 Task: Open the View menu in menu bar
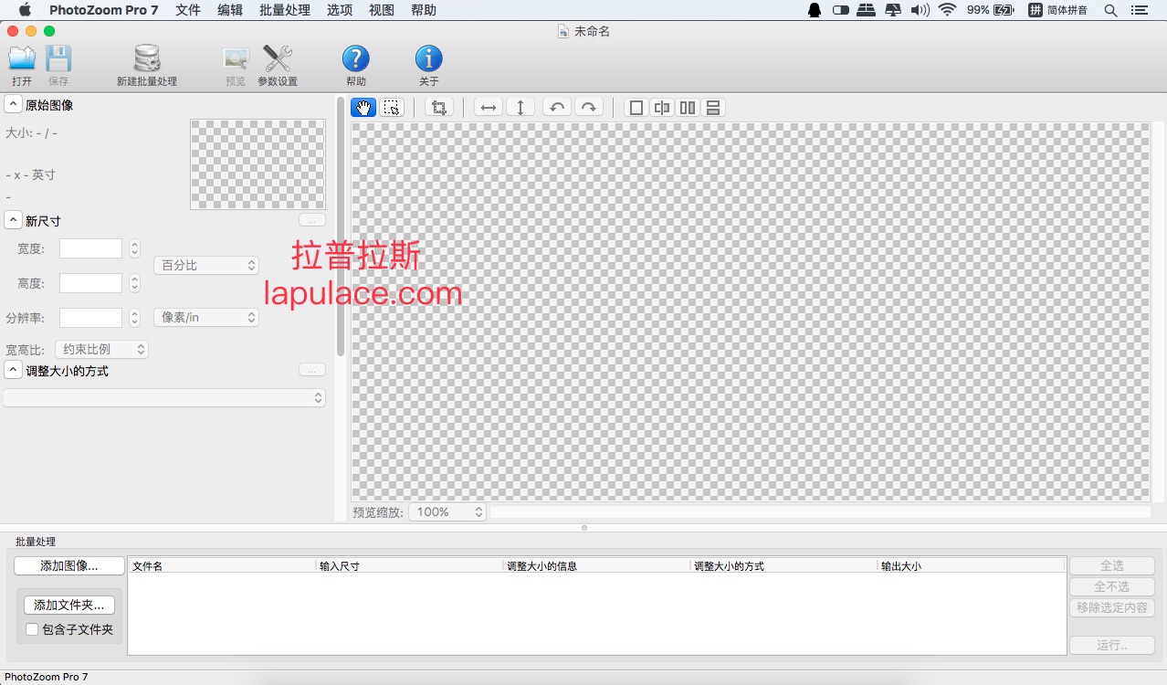point(381,10)
